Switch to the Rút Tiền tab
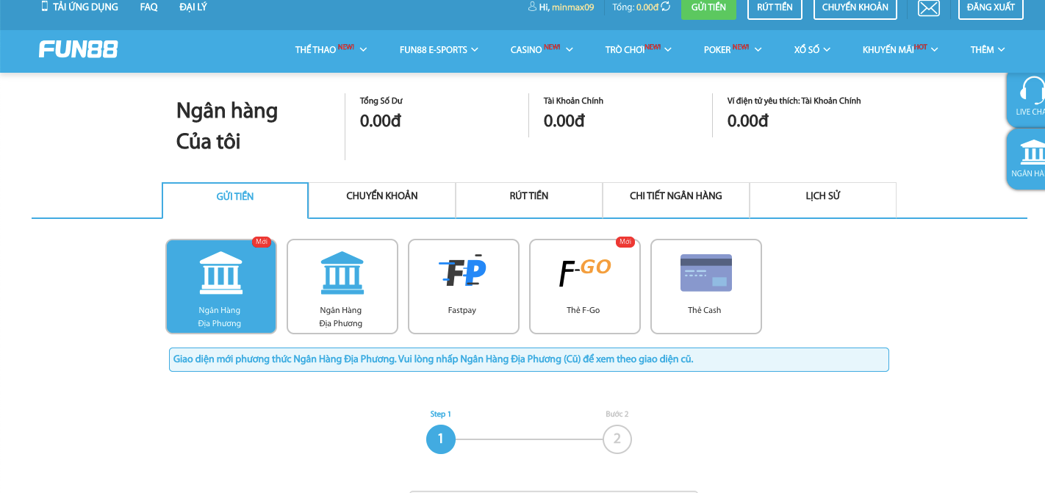The width and height of the screenshot is (1045, 493). [529, 200]
